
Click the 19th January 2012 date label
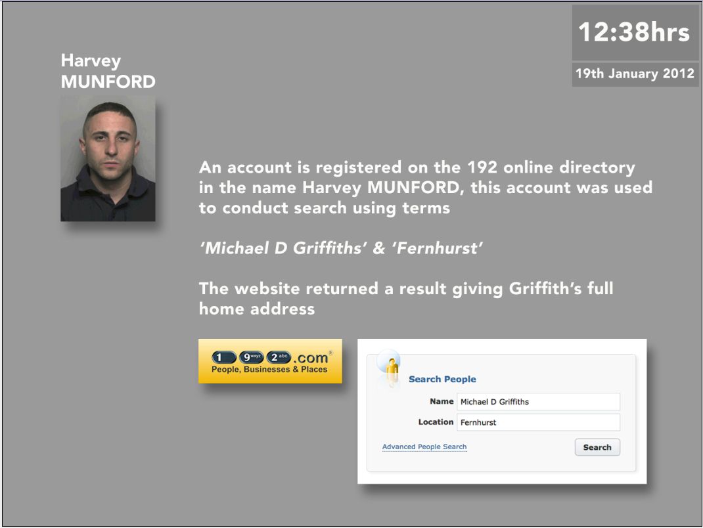635,74
